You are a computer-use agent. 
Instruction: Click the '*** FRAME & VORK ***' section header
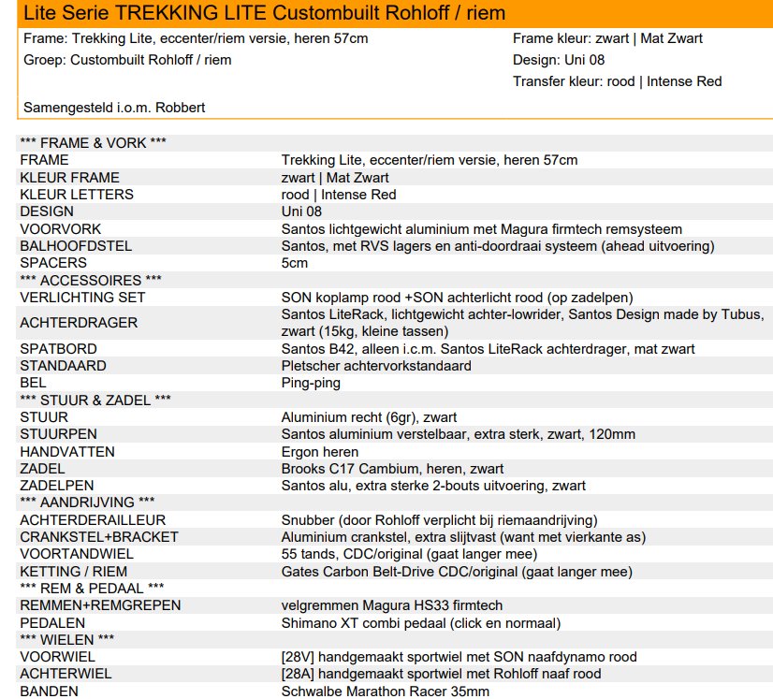tap(94, 143)
